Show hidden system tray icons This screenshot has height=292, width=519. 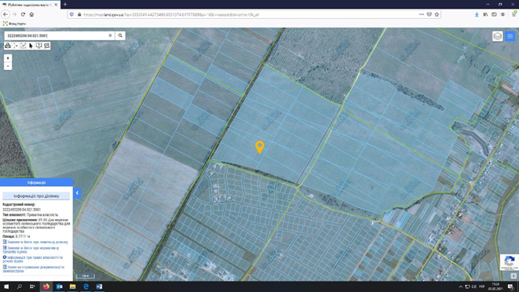(x=461, y=287)
